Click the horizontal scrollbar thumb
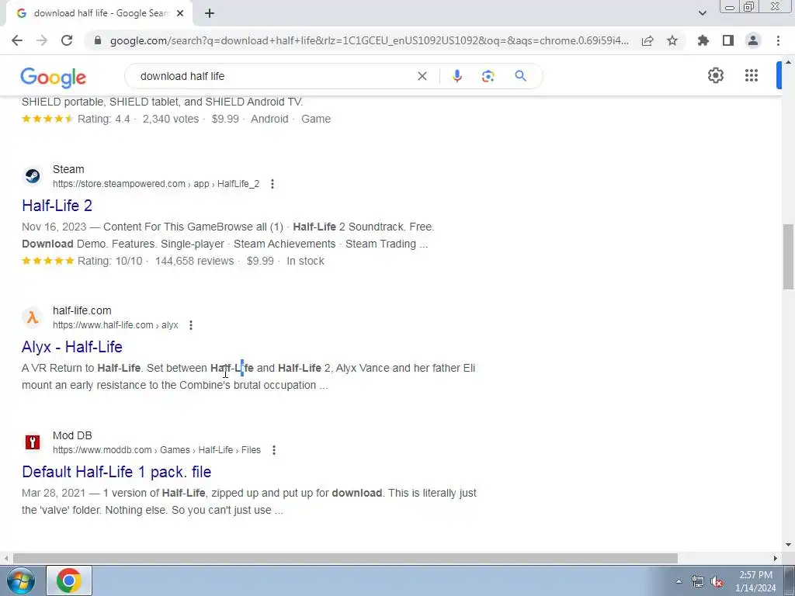This screenshot has height=596, width=795. (x=345, y=558)
